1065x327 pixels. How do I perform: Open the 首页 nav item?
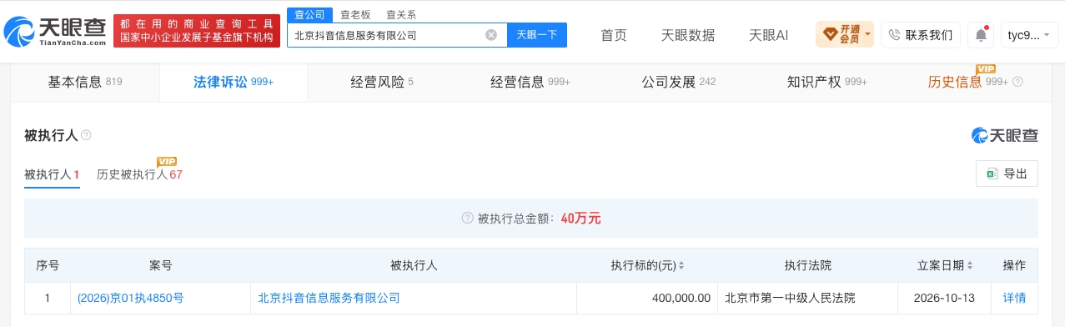pos(614,35)
